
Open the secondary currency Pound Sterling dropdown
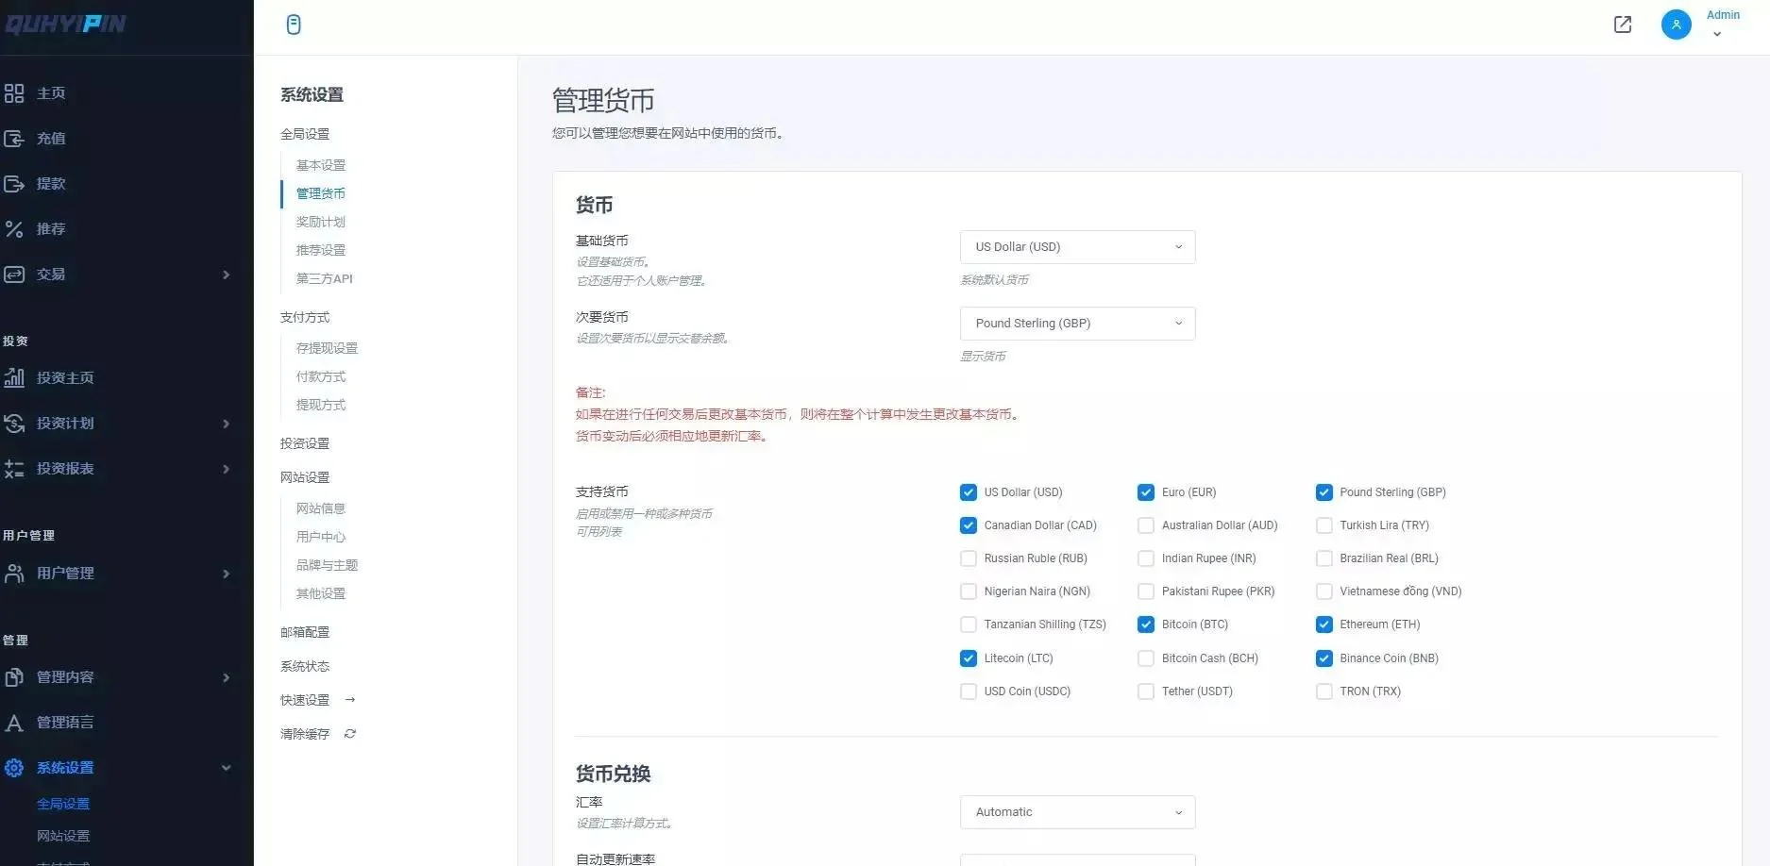coord(1077,324)
